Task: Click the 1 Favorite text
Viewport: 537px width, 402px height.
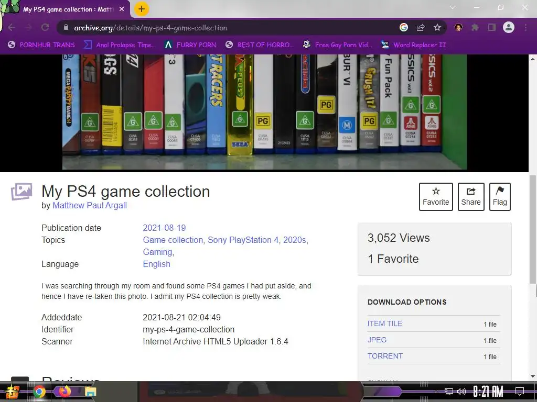Action: (x=393, y=259)
